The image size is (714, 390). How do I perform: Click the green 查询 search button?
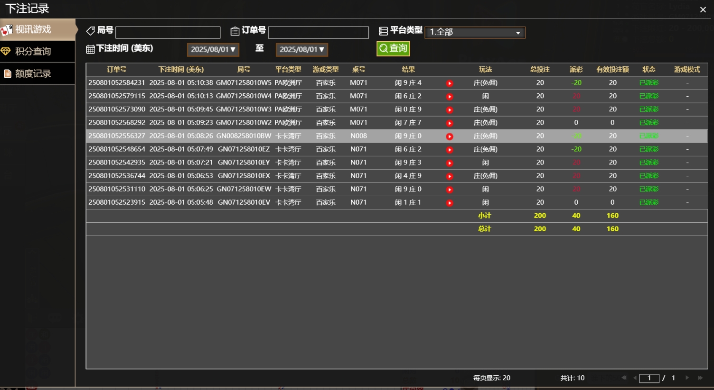pyautogui.click(x=393, y=48)
